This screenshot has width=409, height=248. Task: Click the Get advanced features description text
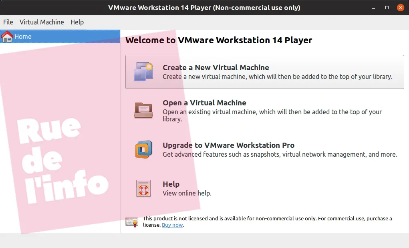pos(280,154)
